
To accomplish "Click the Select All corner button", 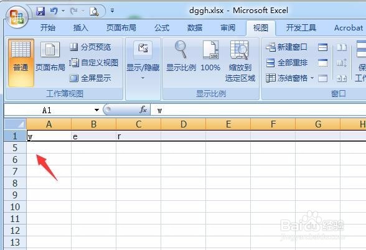I will click(x=15, y=124).
